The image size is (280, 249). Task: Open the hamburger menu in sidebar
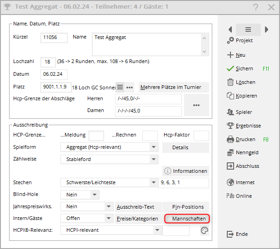(248, 29)
